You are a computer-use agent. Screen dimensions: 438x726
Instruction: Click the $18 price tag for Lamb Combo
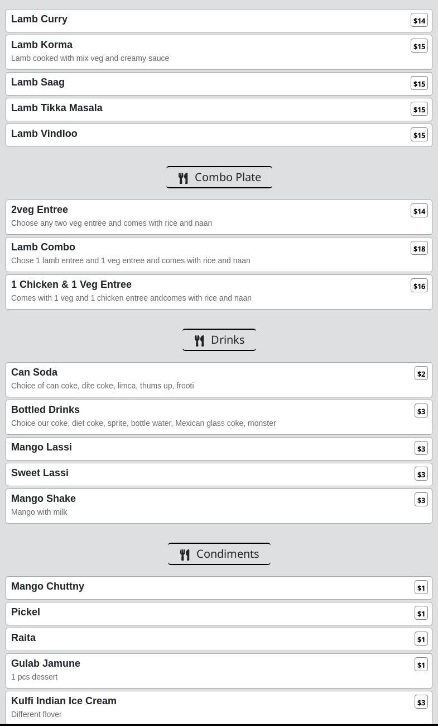click(x=419, y=249)
